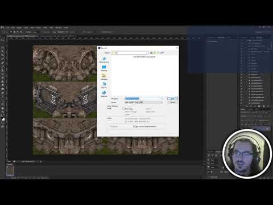Click the Cancel button in Save As
Viewport: 273px width, 205px height.
pos(172,102)
